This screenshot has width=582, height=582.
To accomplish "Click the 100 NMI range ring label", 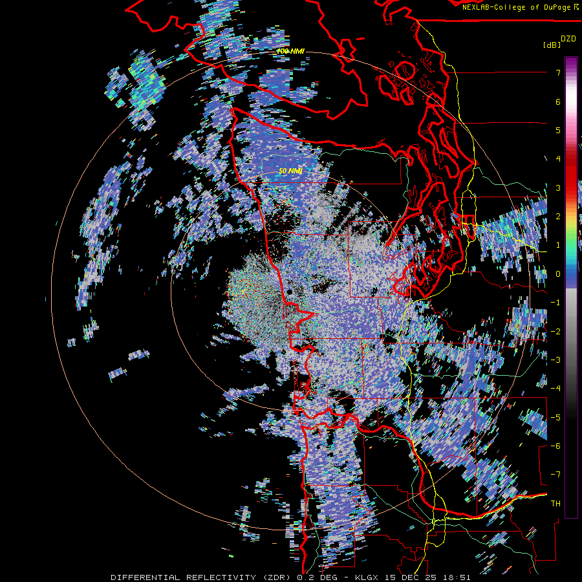I will click(290, 51).
